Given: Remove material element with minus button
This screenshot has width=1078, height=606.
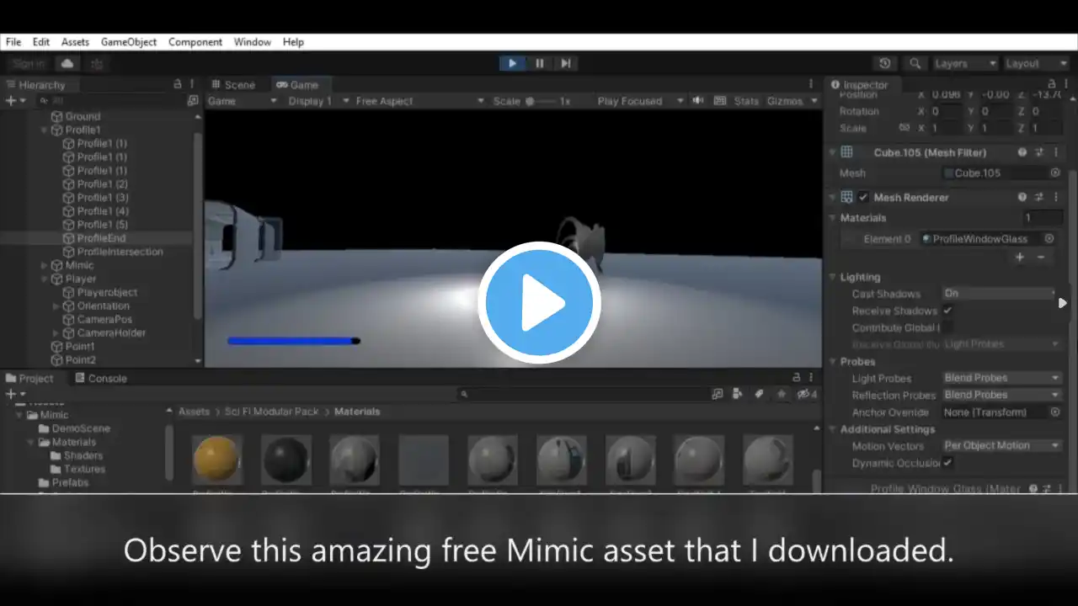Looking at the screenshot, I should click(1041, 258).
